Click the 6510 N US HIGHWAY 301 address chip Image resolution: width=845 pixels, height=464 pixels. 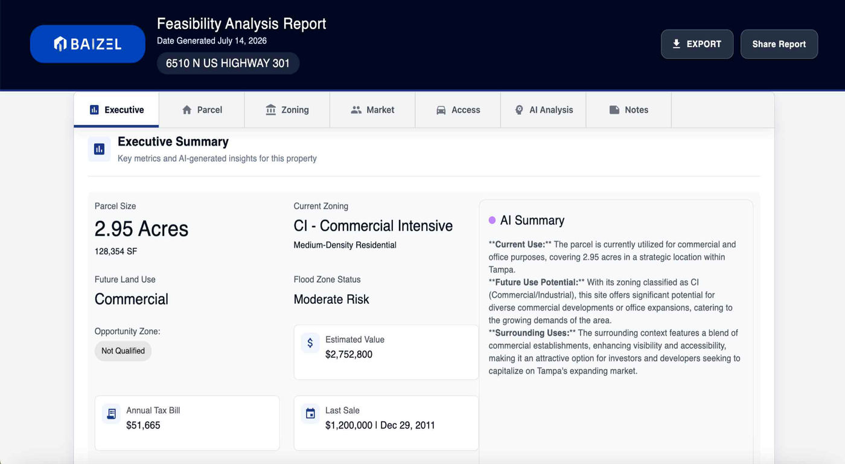228,63
